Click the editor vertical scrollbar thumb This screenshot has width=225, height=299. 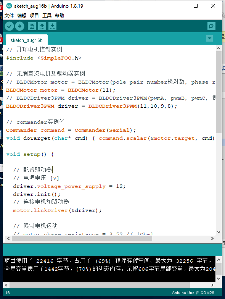[x=219, y=92]
